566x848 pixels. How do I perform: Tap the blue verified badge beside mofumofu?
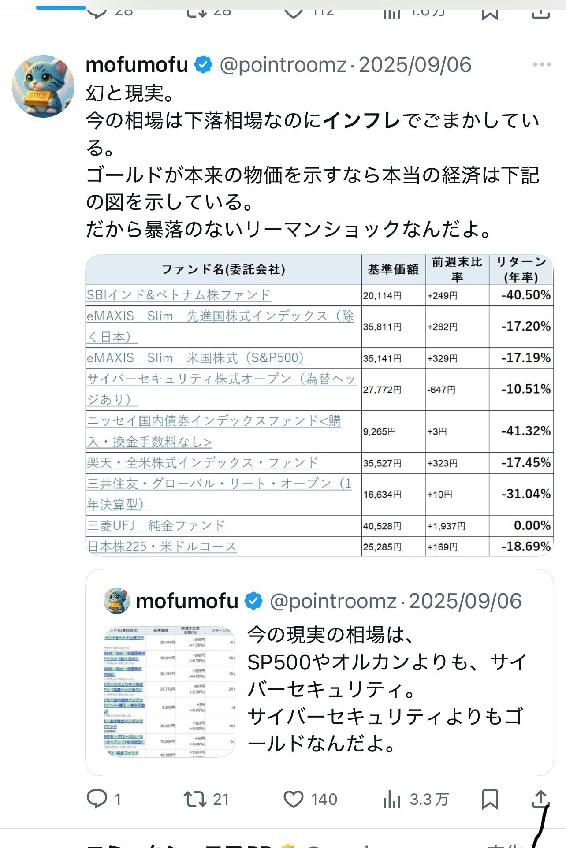tap(204, 65)
